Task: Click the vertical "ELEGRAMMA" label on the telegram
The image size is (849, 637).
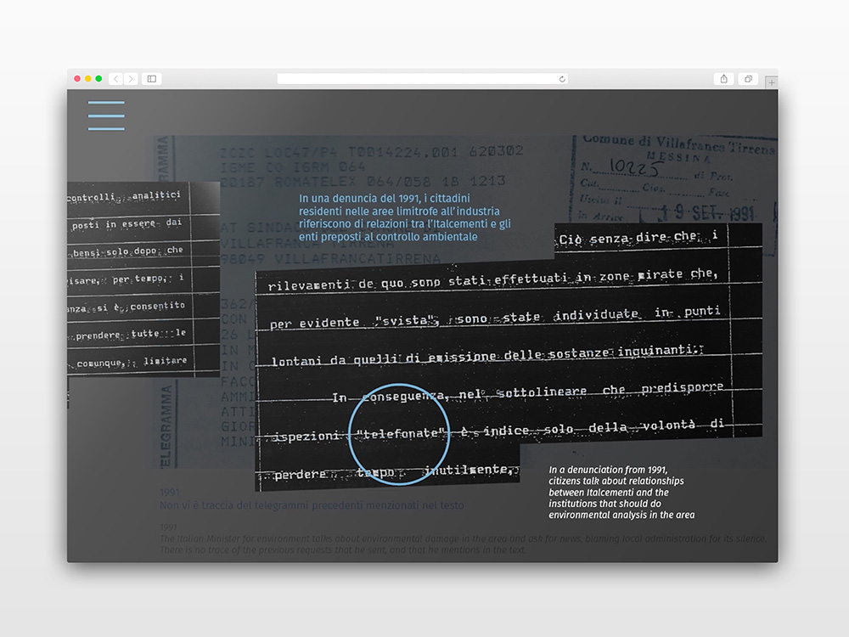Action: point(166,426)
